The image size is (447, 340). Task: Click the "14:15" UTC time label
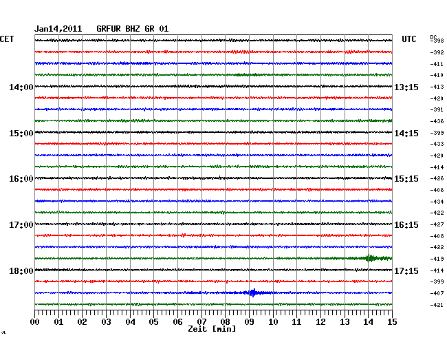[x=406, y=134]
